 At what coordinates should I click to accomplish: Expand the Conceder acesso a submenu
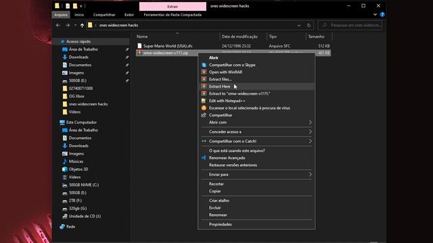point(310,132)
